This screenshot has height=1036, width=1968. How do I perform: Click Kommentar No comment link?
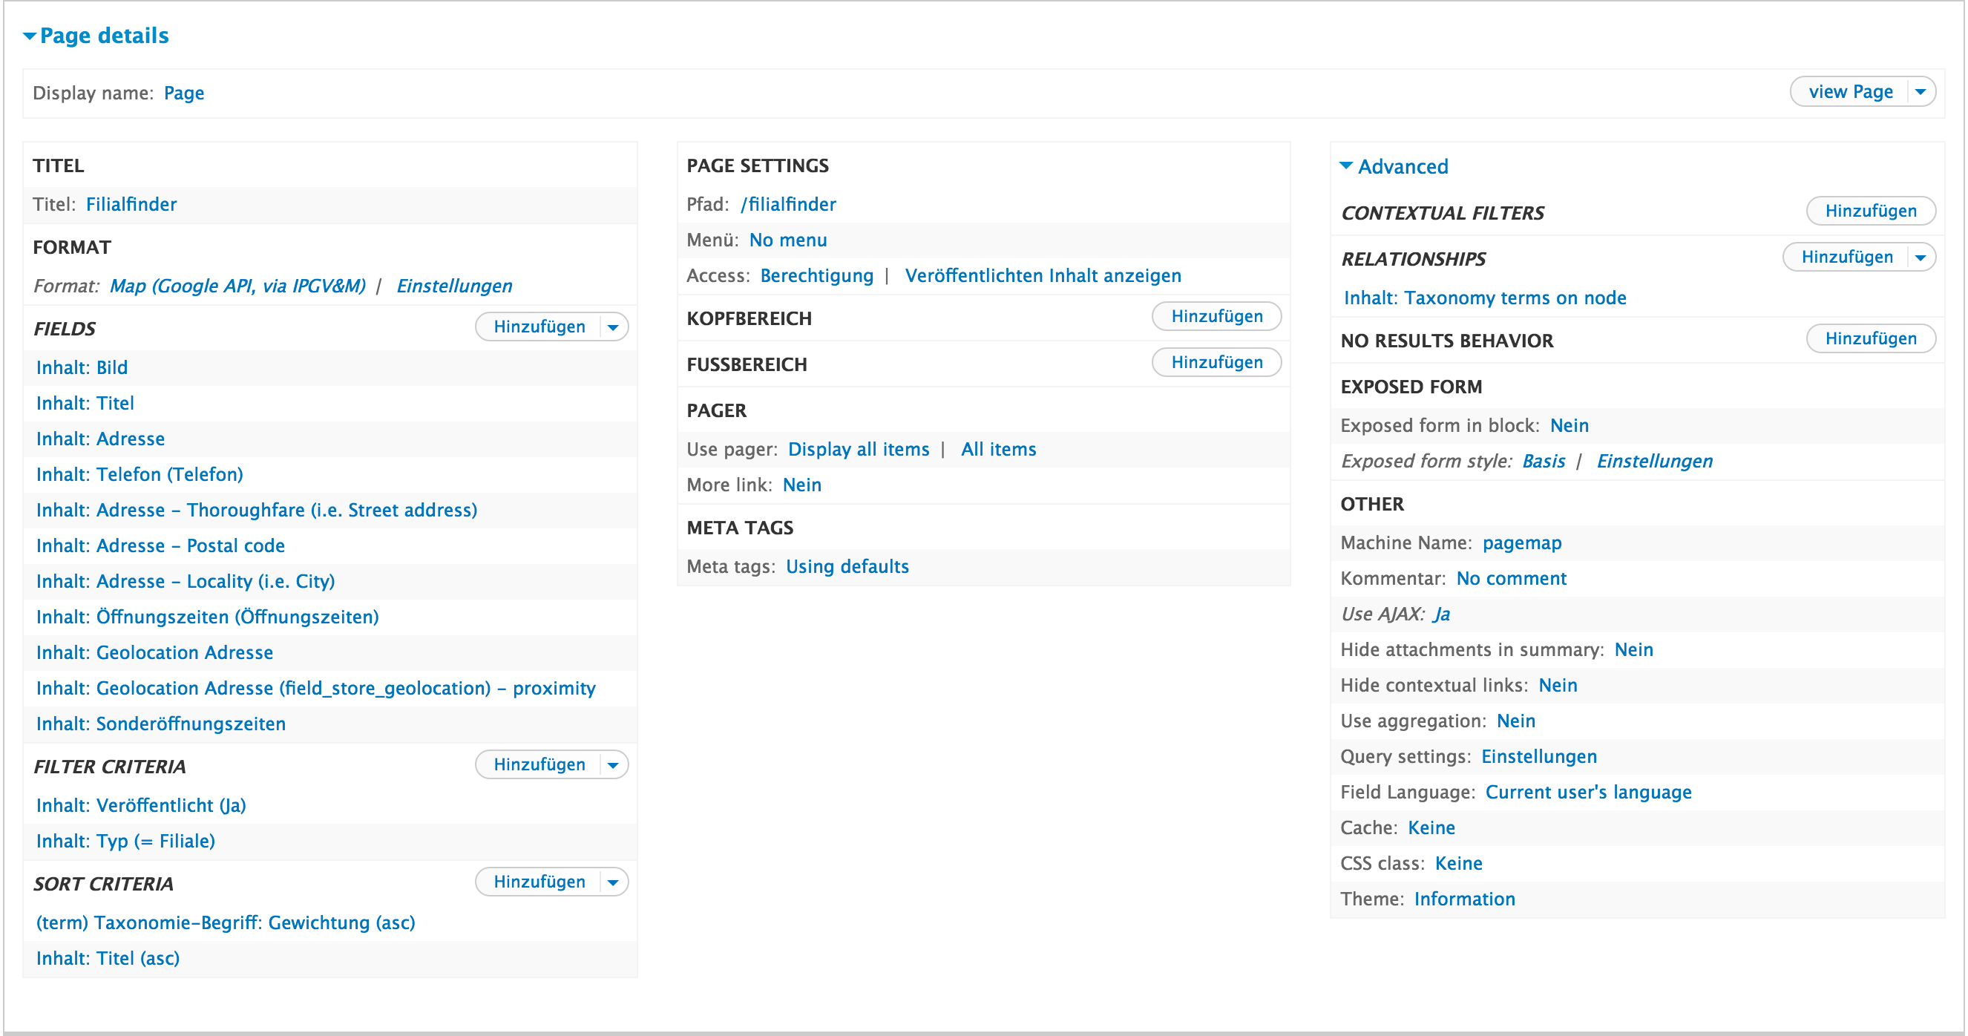(x=1511, y=579)
